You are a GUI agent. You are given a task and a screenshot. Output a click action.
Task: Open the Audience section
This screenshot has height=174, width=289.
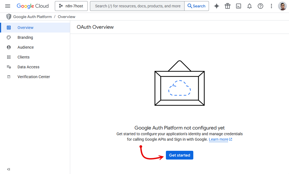click(35, 47)
